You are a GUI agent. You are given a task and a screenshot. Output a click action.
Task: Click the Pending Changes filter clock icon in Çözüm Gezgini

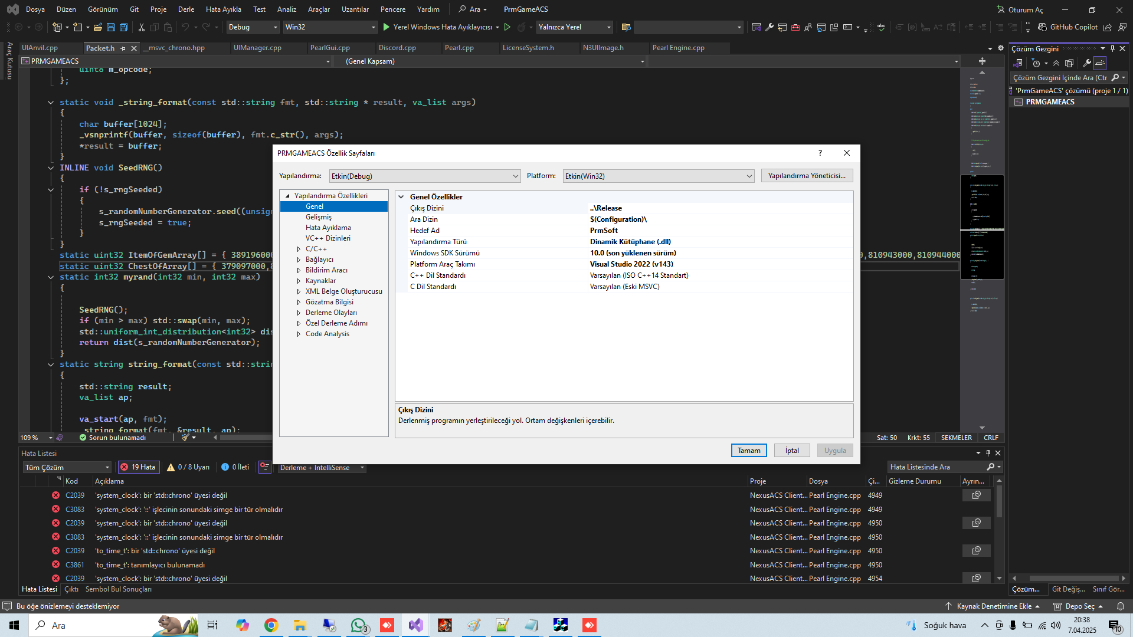[x=1036, y=63]
